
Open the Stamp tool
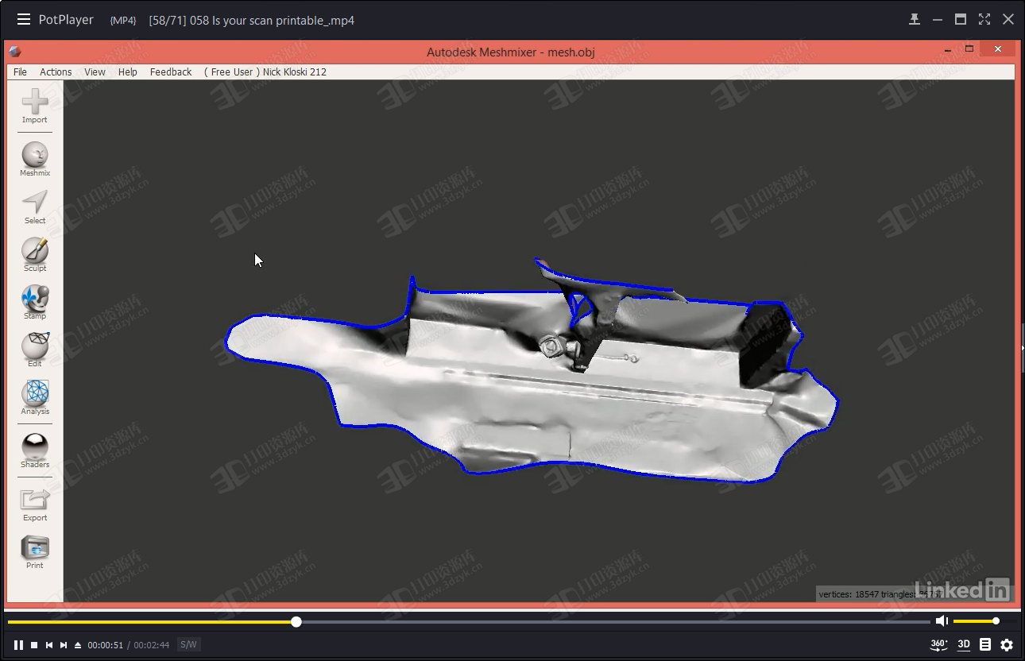pyautogui.click(x=35, y=302)
